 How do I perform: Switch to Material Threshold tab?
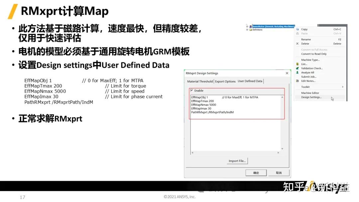[200, 81]
